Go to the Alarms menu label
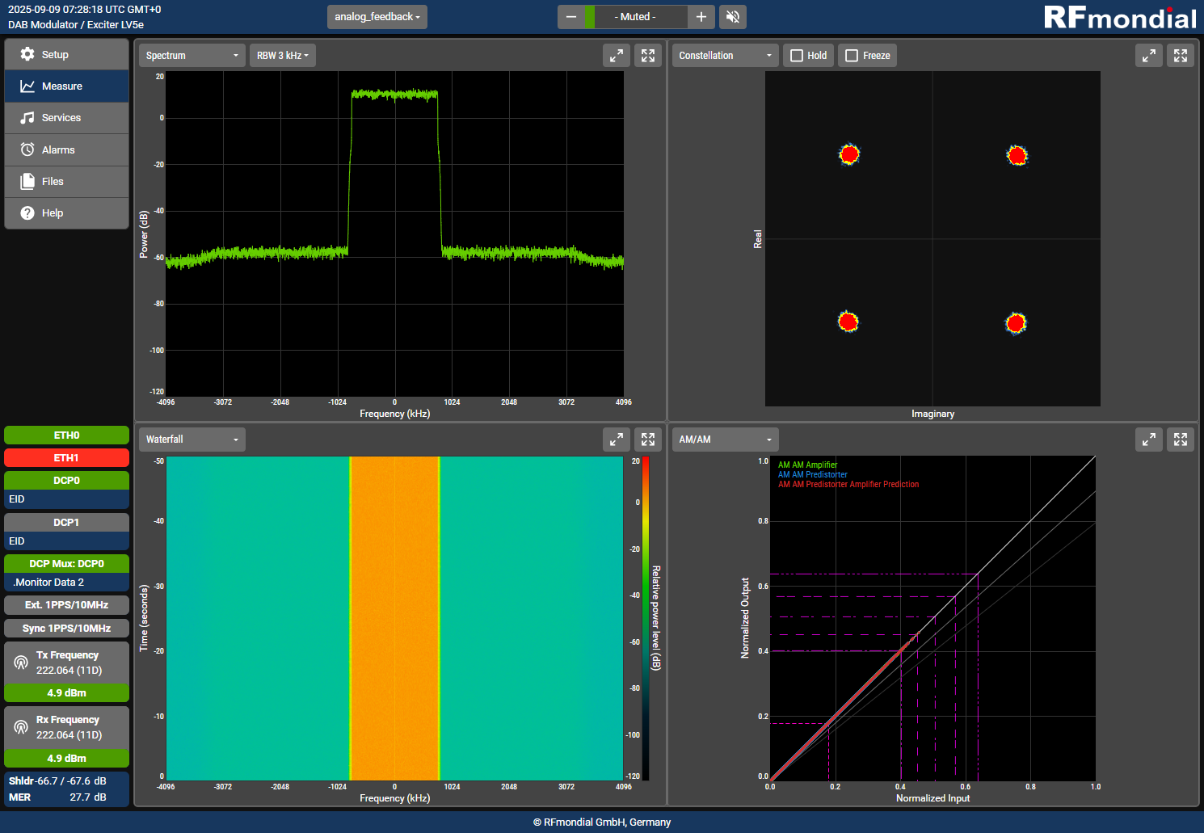Screen dimensions: 1204x833 pyautogui.click(x=58, y=149)
